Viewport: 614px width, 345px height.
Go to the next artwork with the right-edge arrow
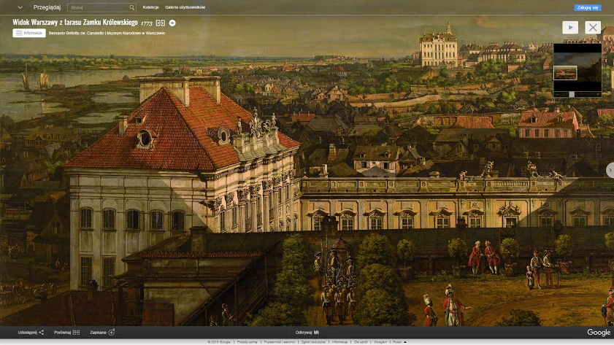pyautogui.click(x=610, y=171)
